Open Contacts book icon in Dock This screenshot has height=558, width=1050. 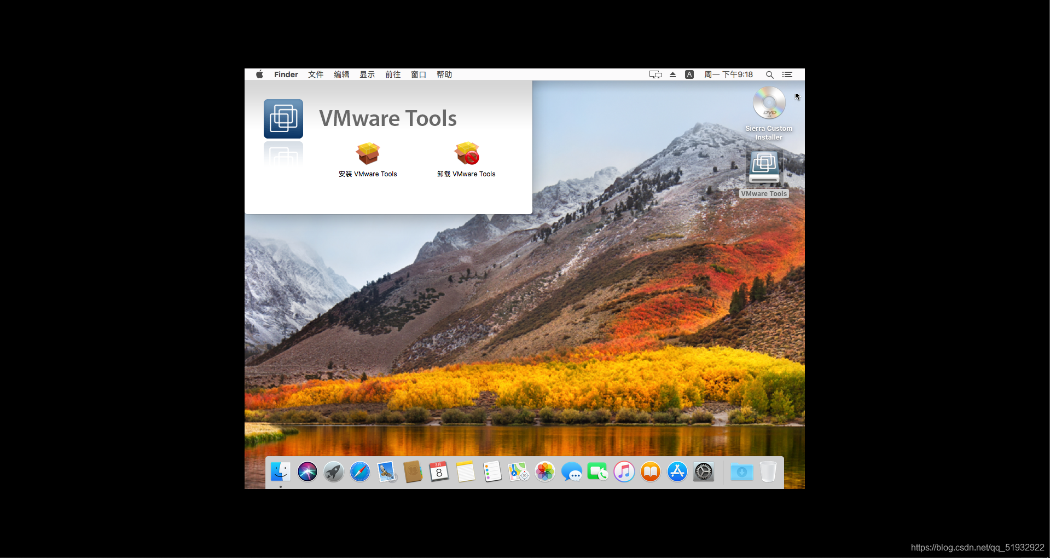click(x=413, y=471)
